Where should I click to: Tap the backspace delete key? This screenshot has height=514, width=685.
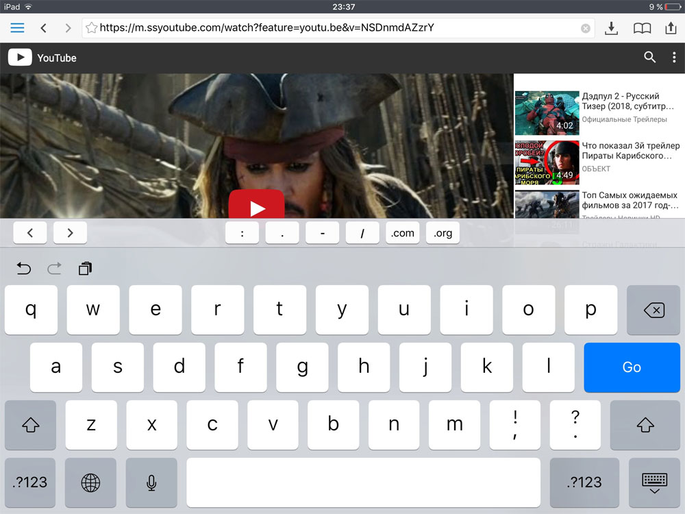coord(653,310)
